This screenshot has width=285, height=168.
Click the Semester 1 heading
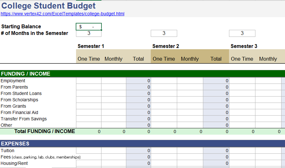pos(91,46)
